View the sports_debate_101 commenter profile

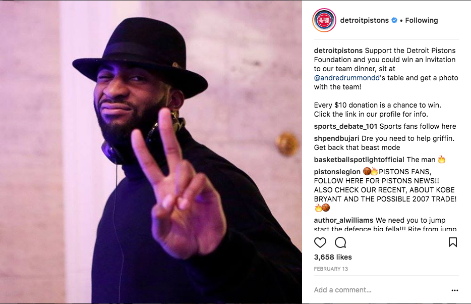(345, 126)
